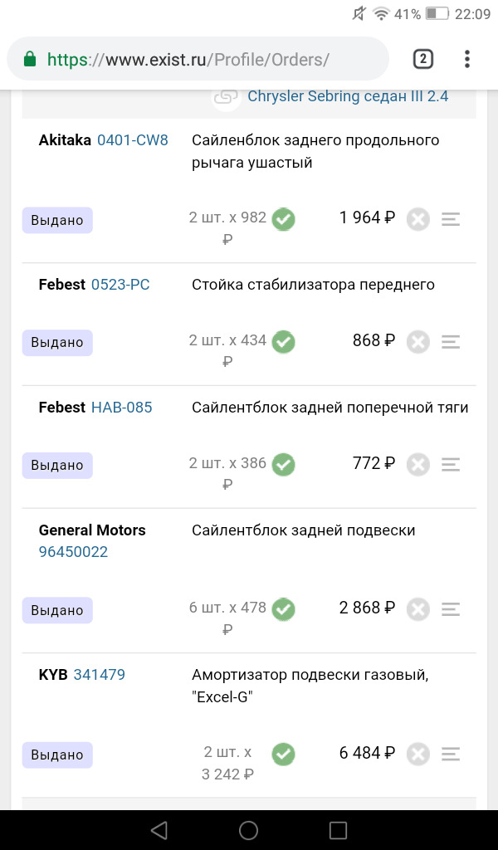Expand options menu for Febest HAB-085 item
This screenshot has height=850, width=498.
click(451, 464)
